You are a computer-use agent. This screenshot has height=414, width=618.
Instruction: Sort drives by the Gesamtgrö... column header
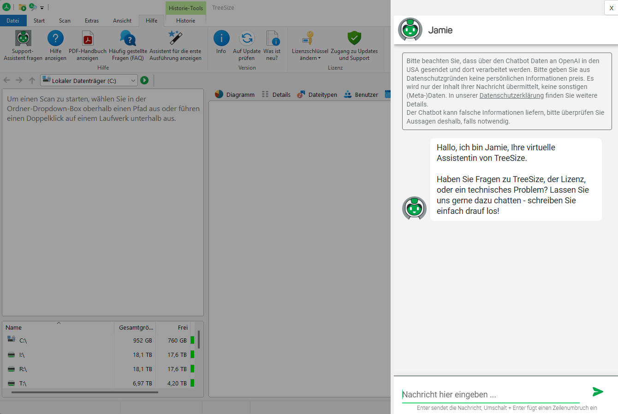tap(135, 327)
